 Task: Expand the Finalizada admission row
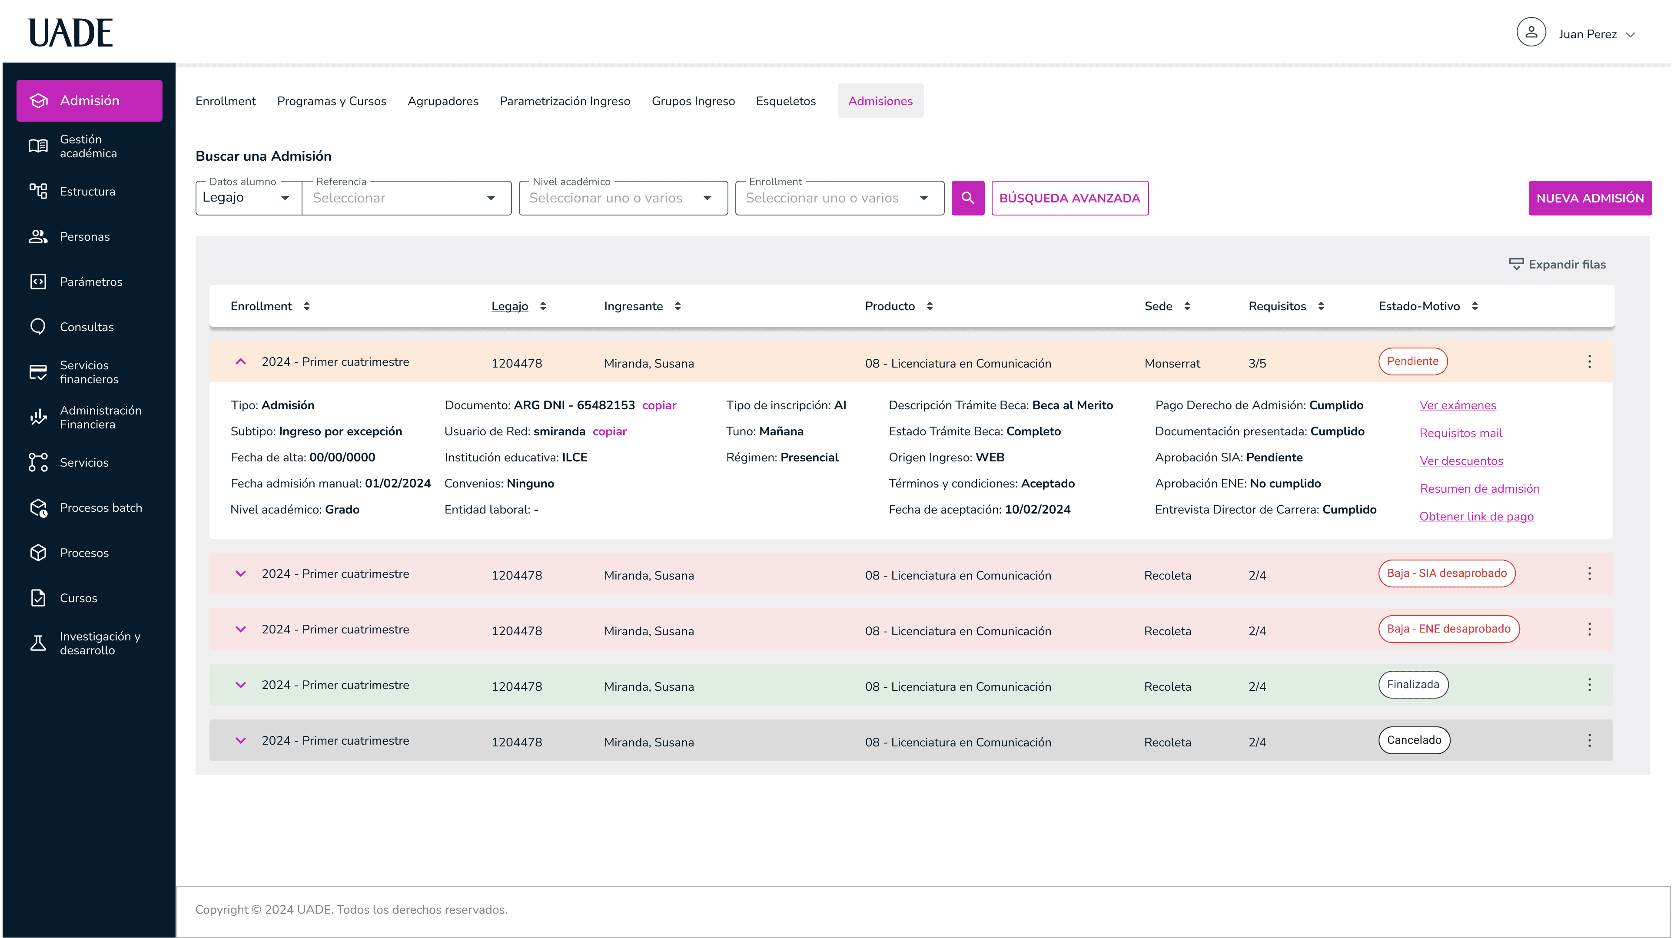(x=240, y=685)
